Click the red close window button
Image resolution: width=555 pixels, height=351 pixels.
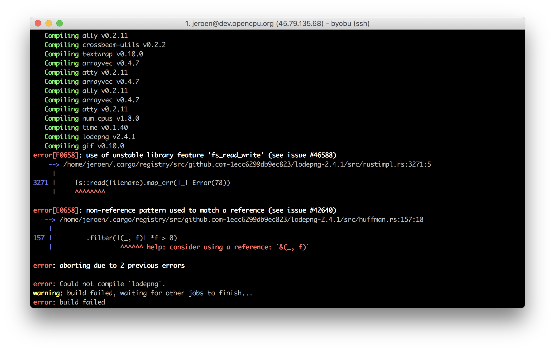pos(38,24)
